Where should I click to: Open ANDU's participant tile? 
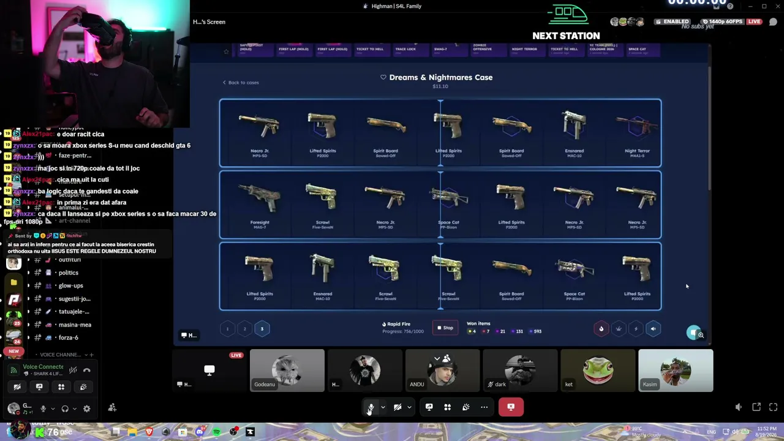(443, 371)
